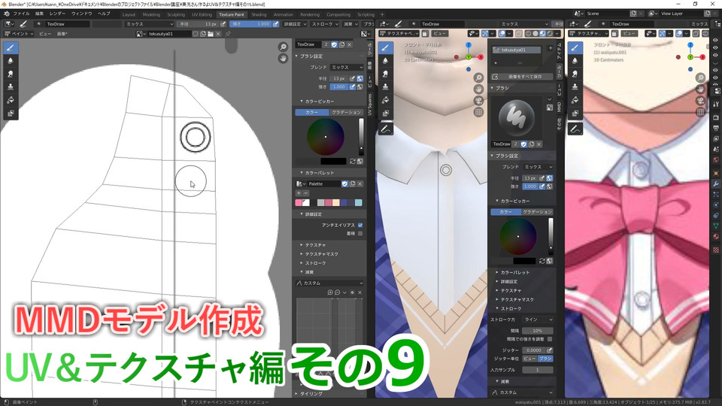
Task: Select Clone tool in image editor toolbar
Action: 11,87
